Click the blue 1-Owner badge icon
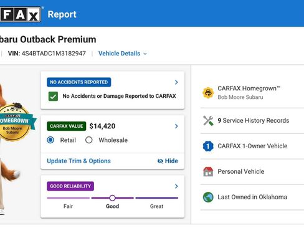This screenshot has width=304, height=228. pyautogui.click(x=208, y=146)
